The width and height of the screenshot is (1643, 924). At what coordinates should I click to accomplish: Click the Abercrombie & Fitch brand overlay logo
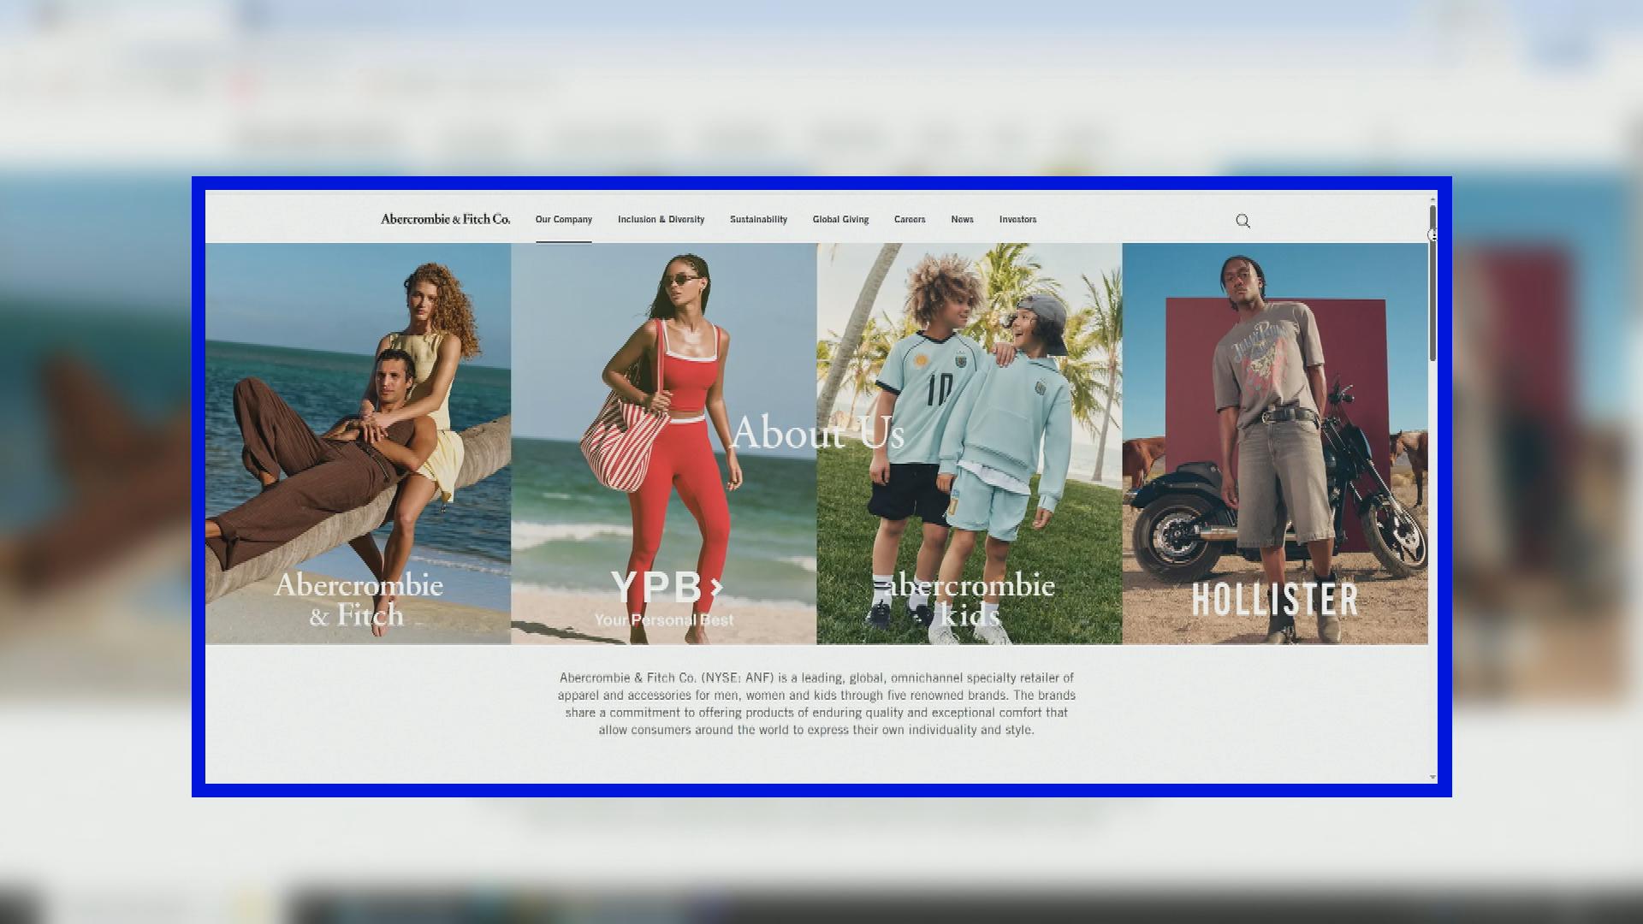click(359, 599)
